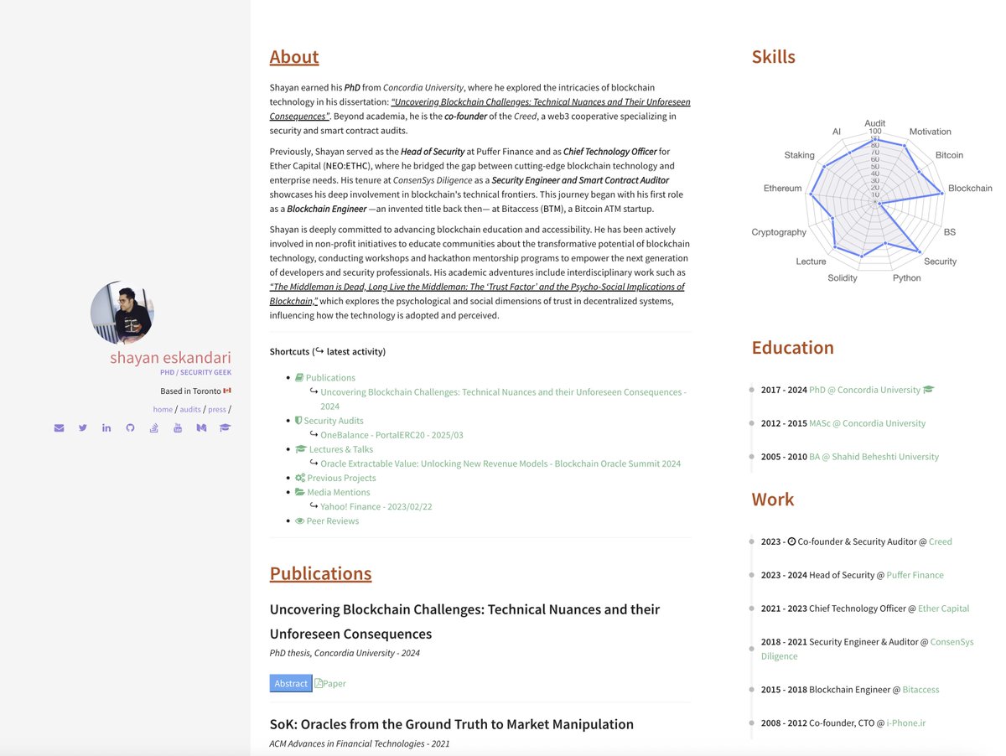Open the Stack Overflow profile icon

point(153,428)
